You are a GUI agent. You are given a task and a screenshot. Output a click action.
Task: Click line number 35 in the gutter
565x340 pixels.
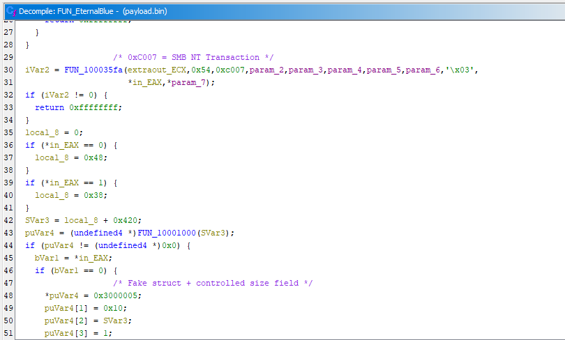pos(8,132)
